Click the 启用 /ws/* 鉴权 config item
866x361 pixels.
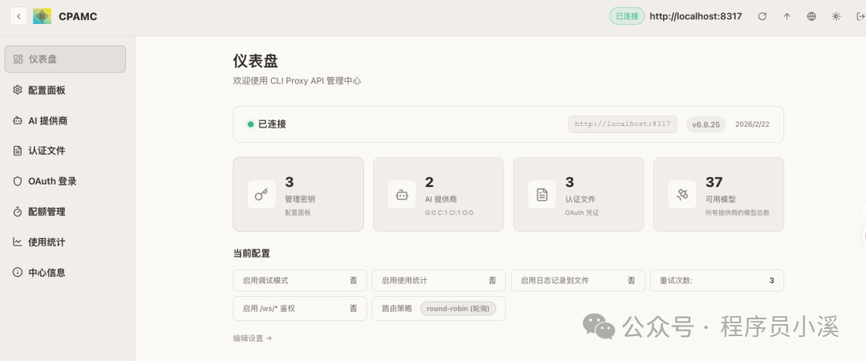[300, 309]
